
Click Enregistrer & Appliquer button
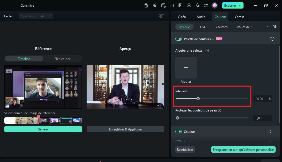pyautogui.click(x=125, y=129)
